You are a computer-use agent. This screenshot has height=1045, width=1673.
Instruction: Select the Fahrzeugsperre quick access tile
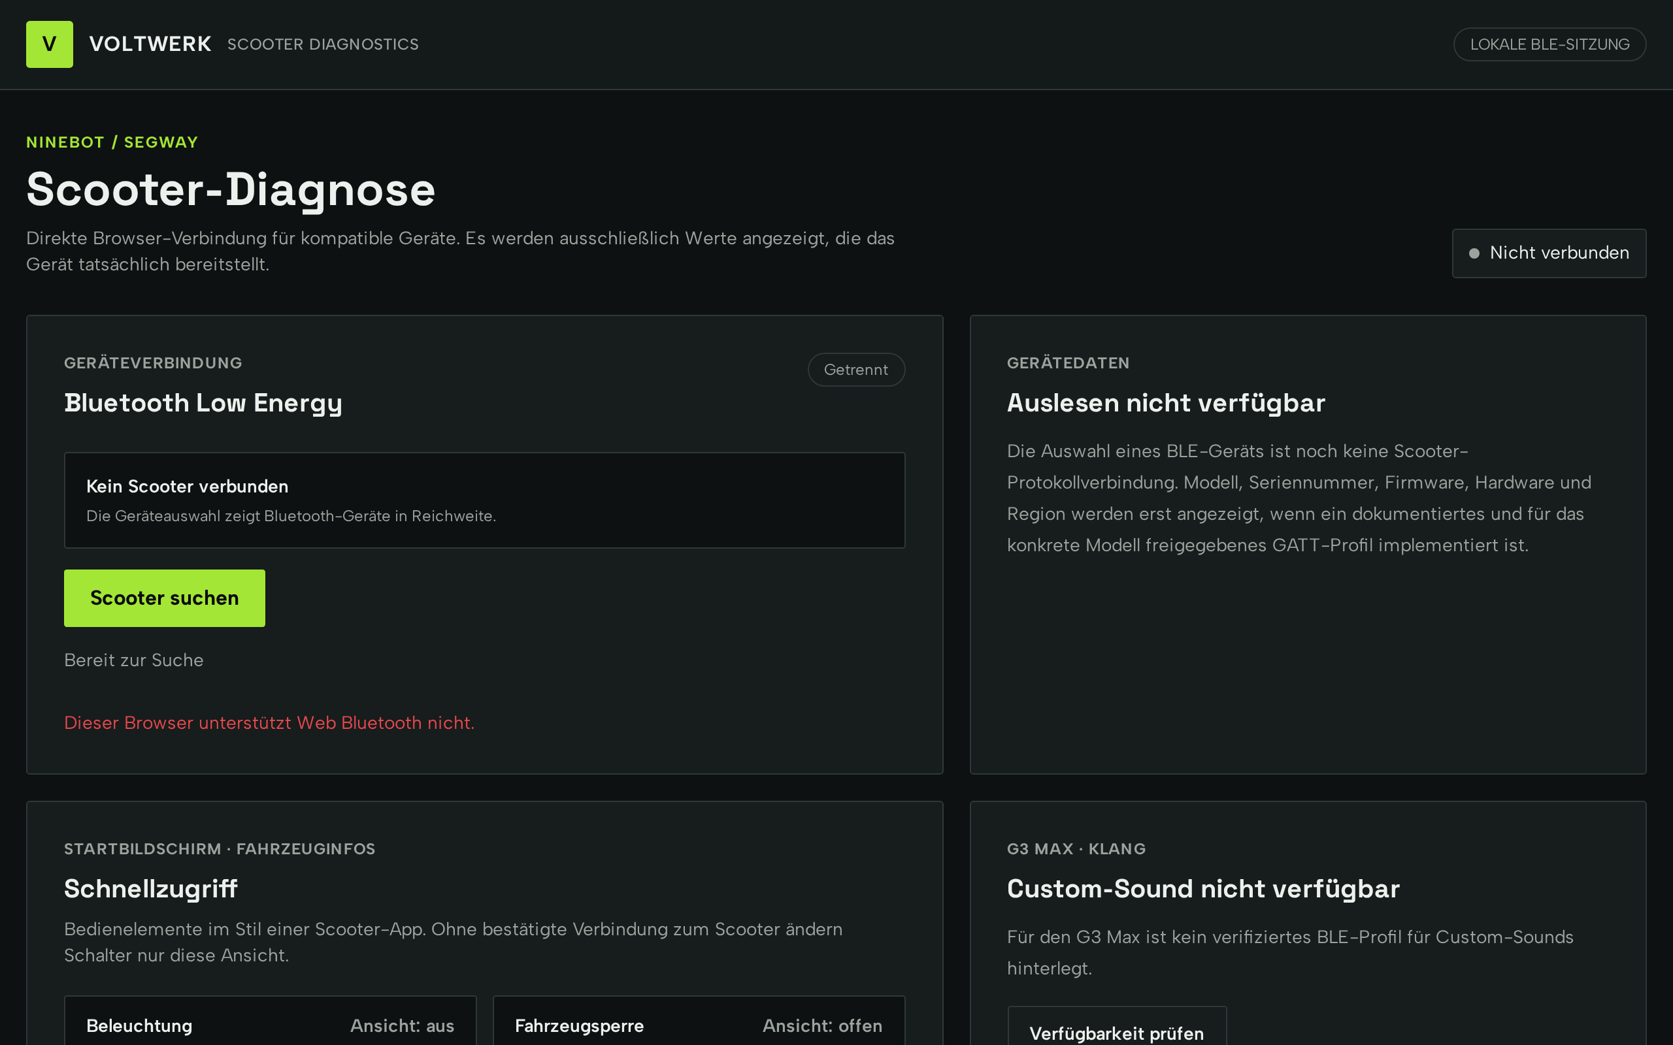(x=699, y=1021)
